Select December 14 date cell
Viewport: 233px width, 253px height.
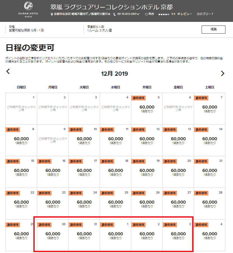[210, 140]
